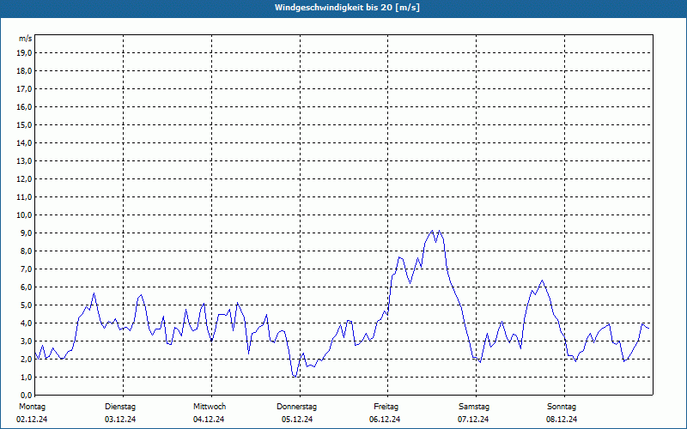Click the 6,0 y-axis label
687x429 pixels.
click(26, 287)
